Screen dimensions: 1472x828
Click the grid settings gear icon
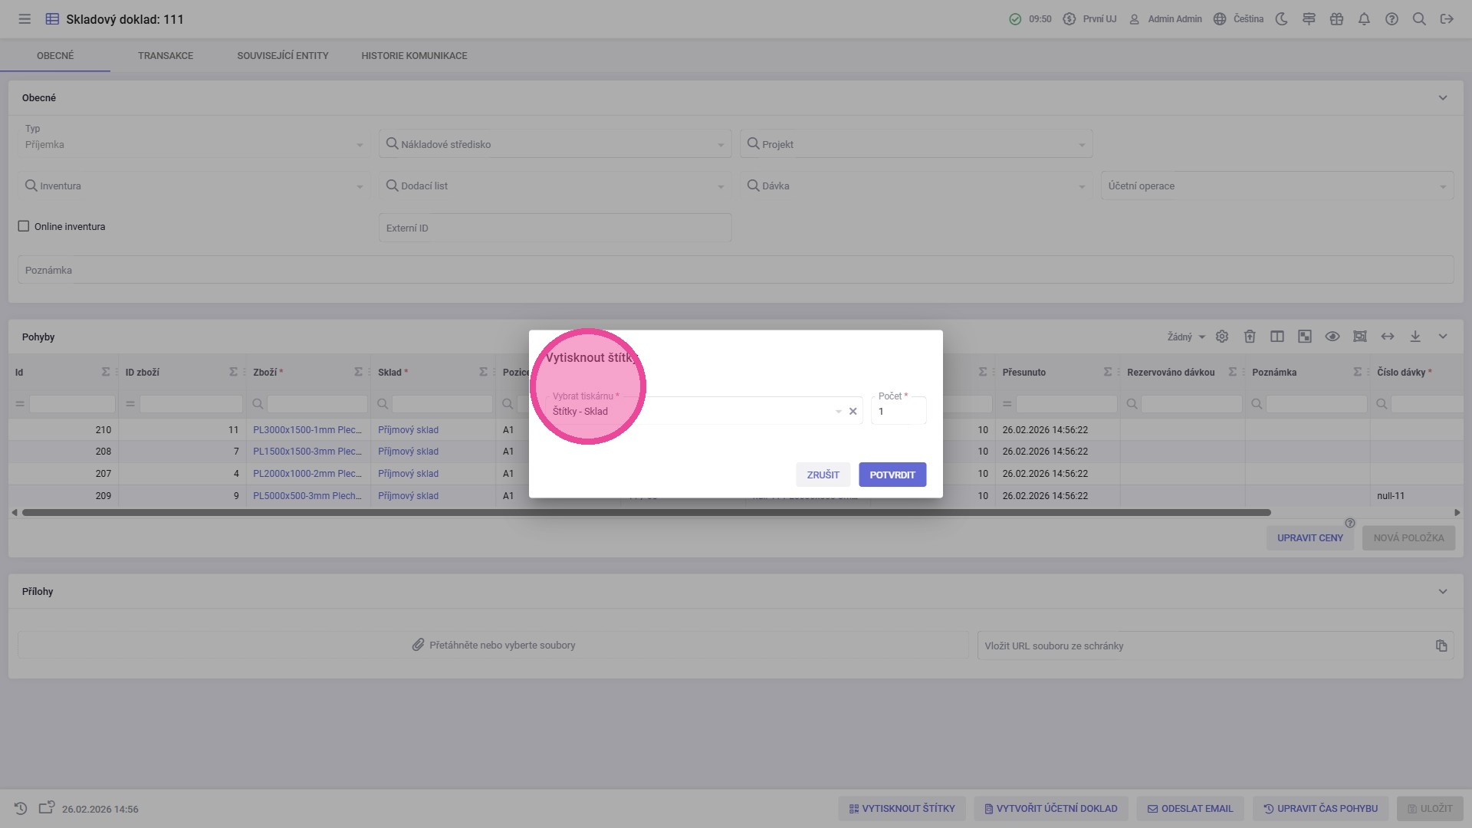1222,337
